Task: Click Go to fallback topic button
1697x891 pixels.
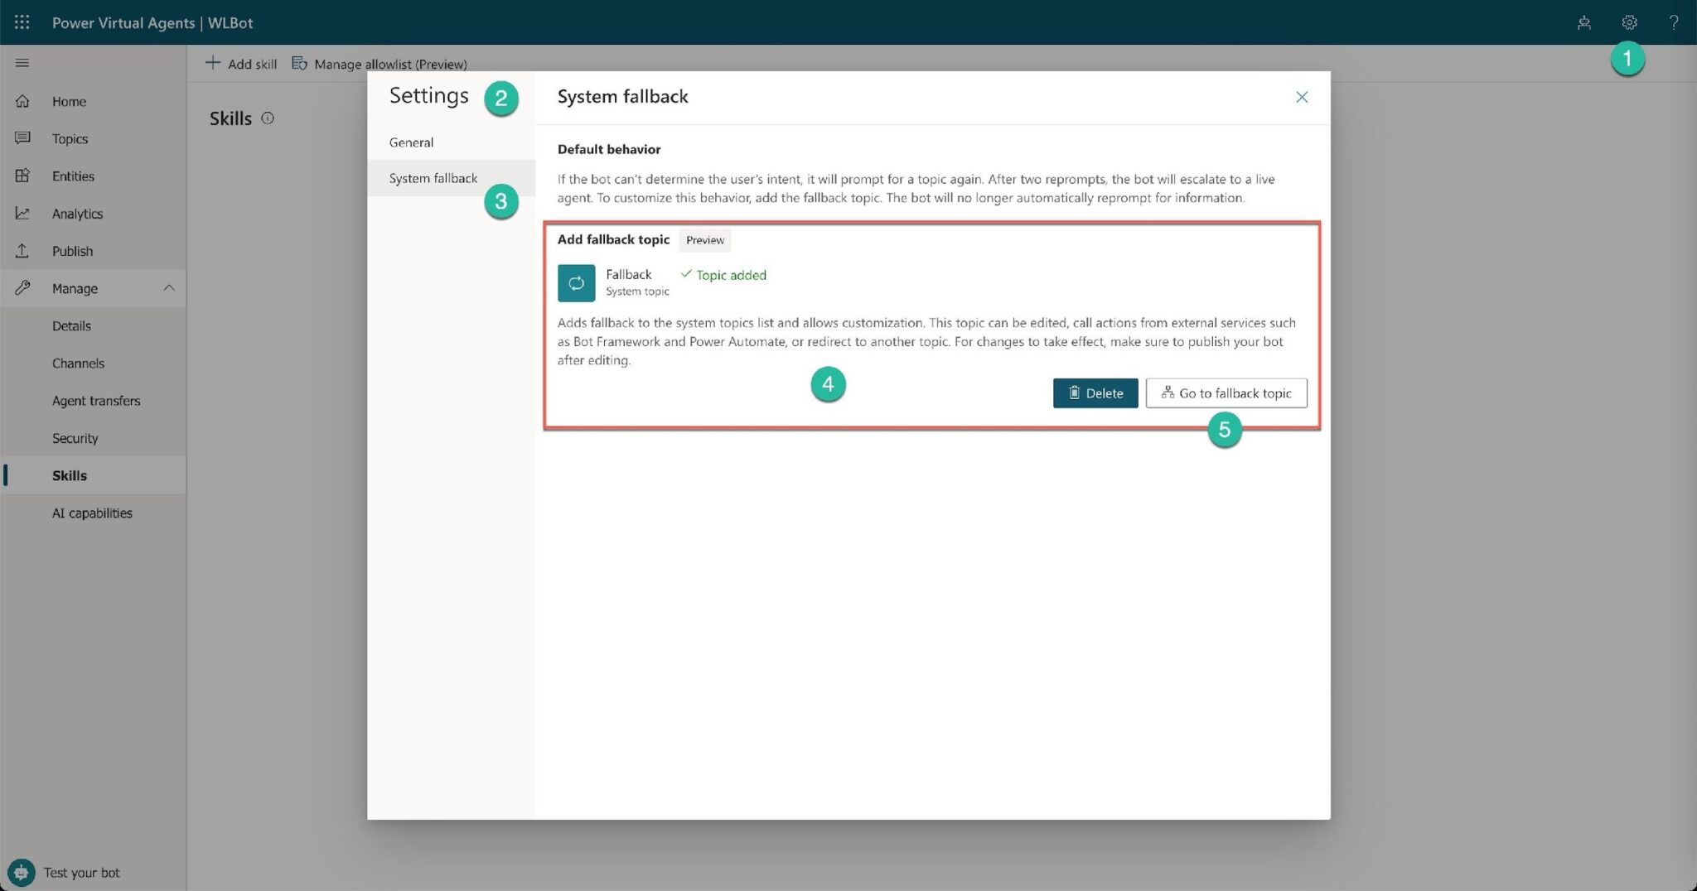Action: tap(1226, 393)
